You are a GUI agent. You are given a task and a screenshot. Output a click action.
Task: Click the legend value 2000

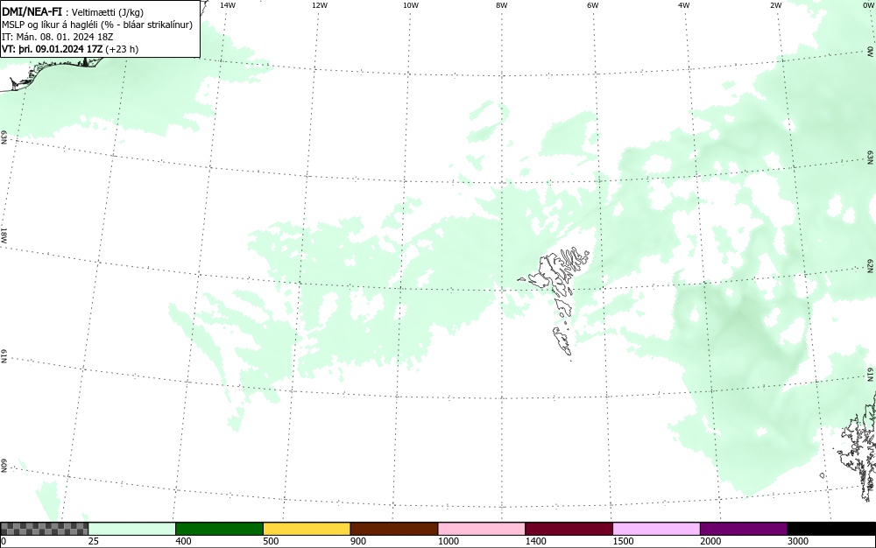(x=710, y=541)
